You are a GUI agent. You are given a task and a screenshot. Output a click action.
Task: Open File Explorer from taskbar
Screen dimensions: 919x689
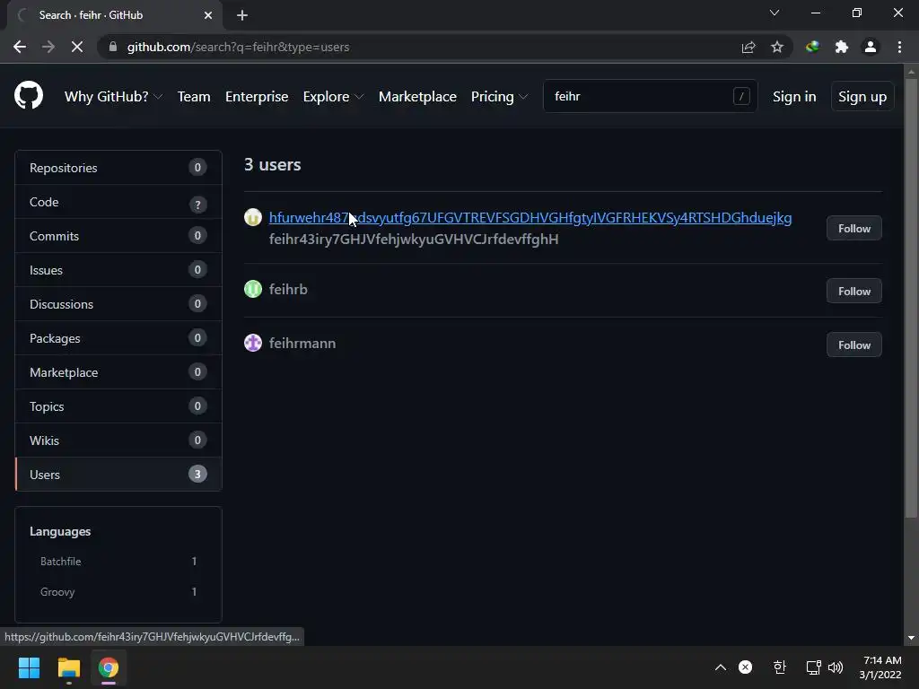point(68,667)
